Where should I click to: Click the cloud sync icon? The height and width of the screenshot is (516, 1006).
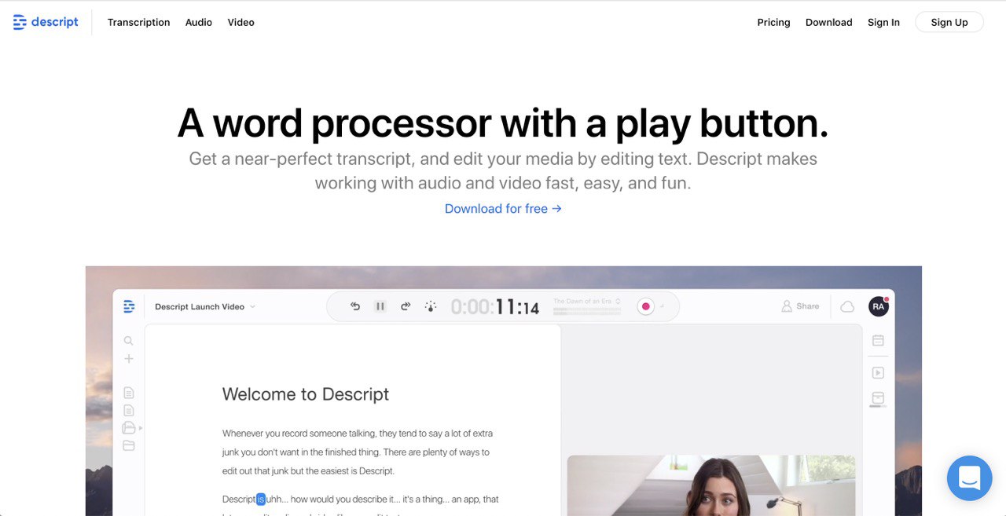point(847,306)
